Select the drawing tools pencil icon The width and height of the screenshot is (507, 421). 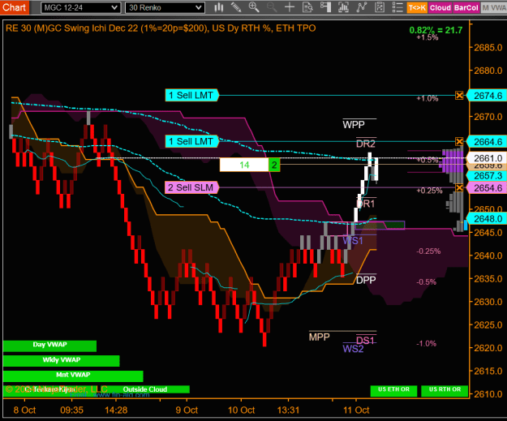click(236, 7)
